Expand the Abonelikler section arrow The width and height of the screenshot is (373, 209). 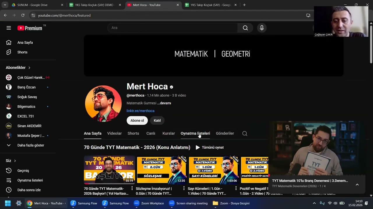click(x=29, y=68)
